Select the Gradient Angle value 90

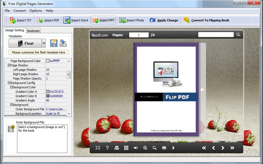point(48,100)
